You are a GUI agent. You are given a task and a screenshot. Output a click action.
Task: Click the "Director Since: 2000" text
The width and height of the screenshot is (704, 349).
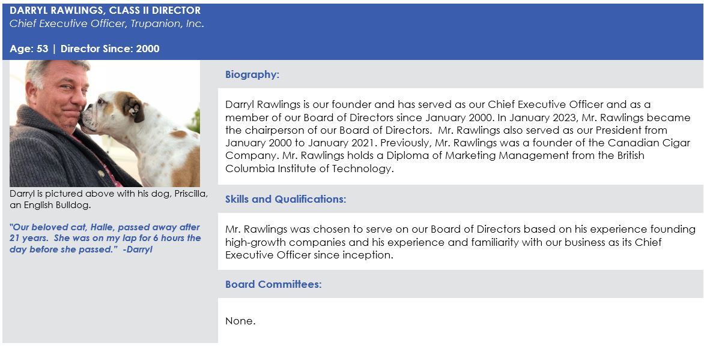pos(110,49)
